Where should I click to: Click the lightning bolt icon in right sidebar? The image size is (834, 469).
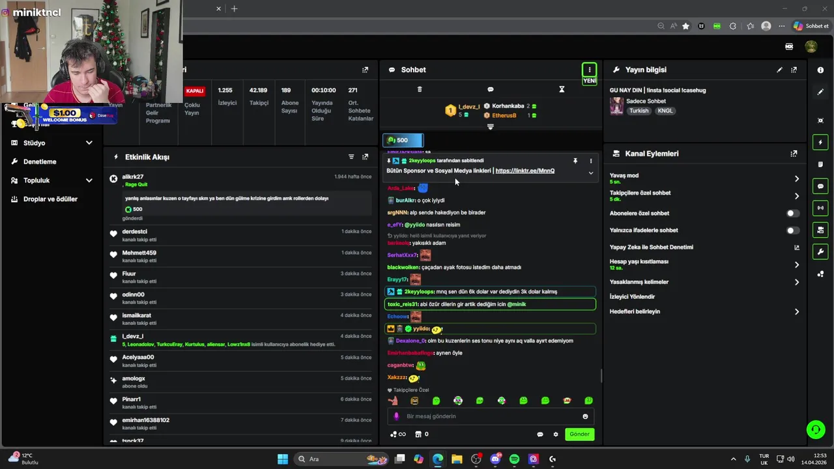pos(820,143)
